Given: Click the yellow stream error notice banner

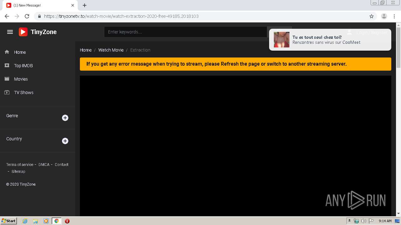Looking at the screenshot, I should tap(236, 64).
